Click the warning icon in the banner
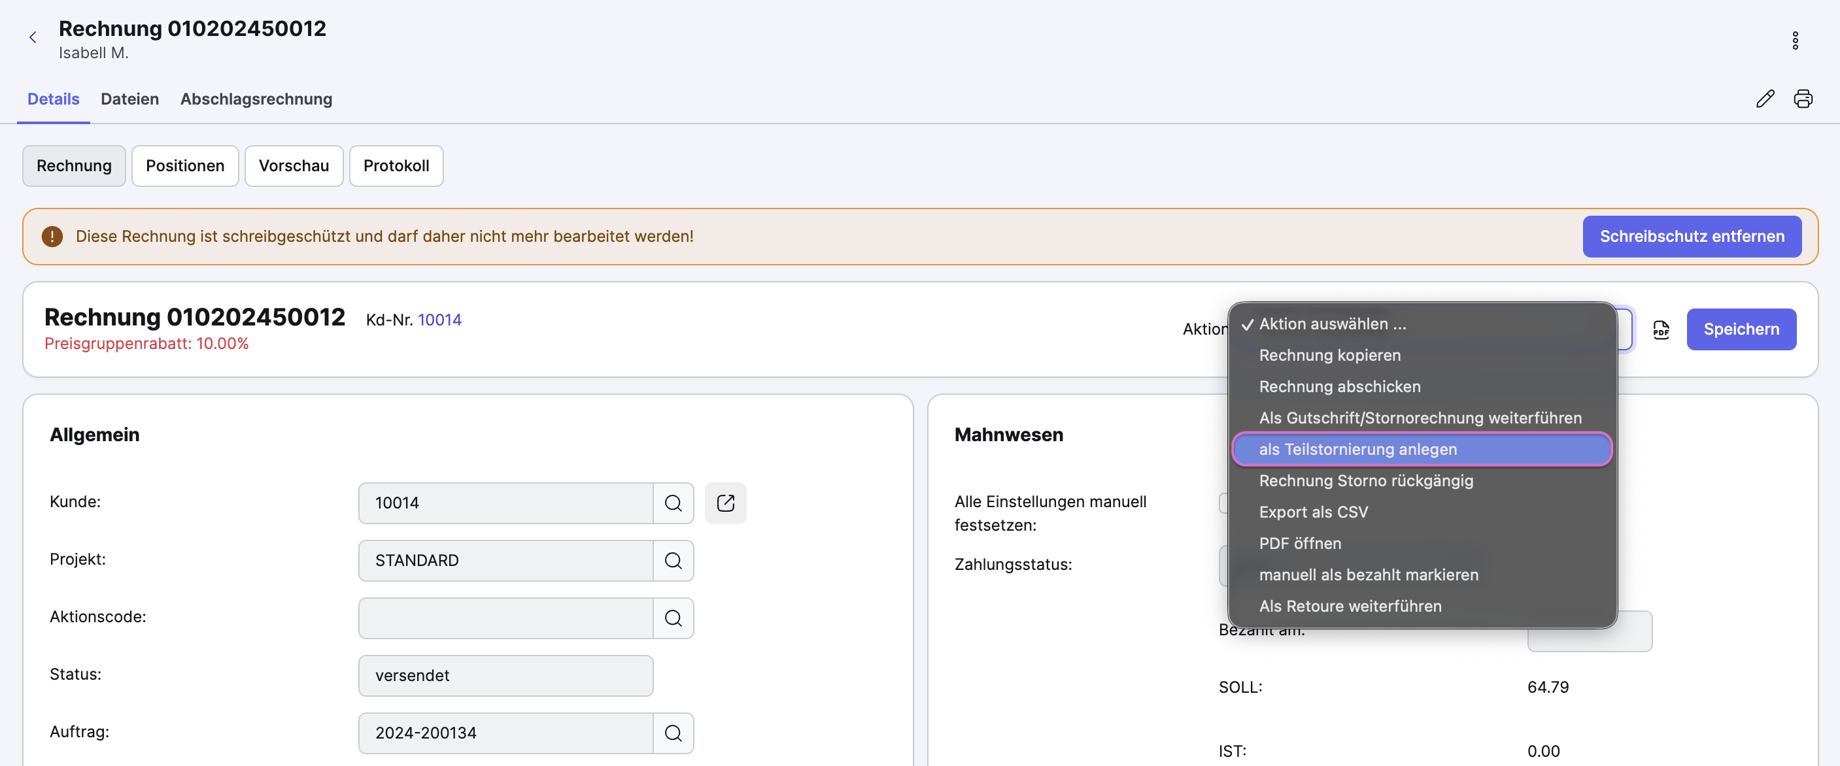 [x=52, y=237]
